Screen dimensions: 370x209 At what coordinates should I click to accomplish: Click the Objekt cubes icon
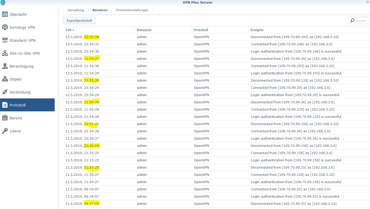(x=5, y=79)
